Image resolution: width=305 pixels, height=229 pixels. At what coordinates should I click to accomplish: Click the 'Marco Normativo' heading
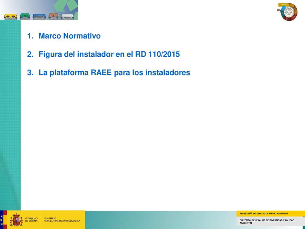[69, 36]
